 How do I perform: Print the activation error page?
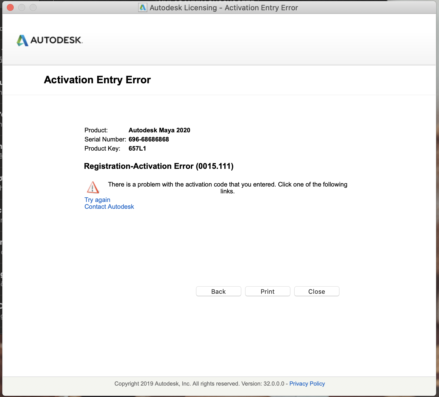coord(268,291)
